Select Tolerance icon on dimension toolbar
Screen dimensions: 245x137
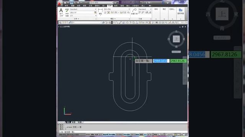[x=157, y=22]
